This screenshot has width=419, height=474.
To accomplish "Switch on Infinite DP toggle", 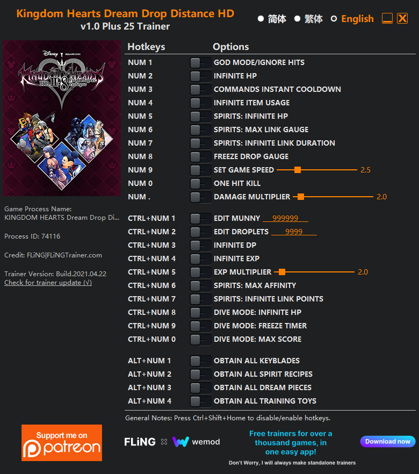I will click(200, 245).
